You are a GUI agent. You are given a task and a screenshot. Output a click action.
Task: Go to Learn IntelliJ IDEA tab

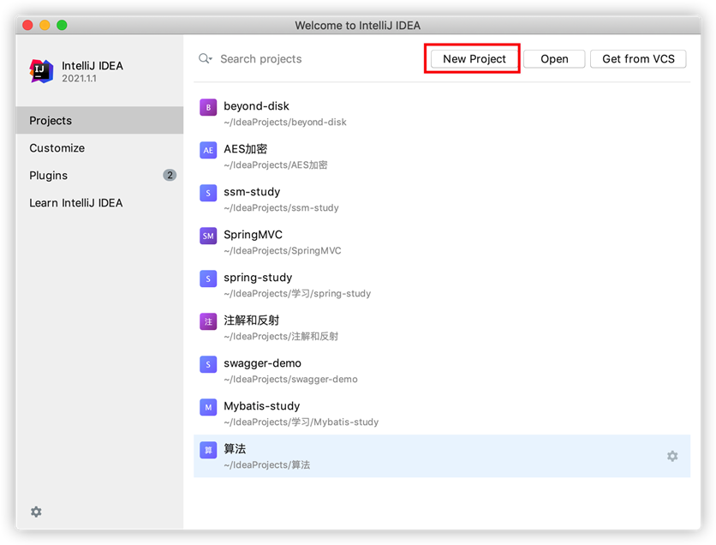click(x=99, y=203)
